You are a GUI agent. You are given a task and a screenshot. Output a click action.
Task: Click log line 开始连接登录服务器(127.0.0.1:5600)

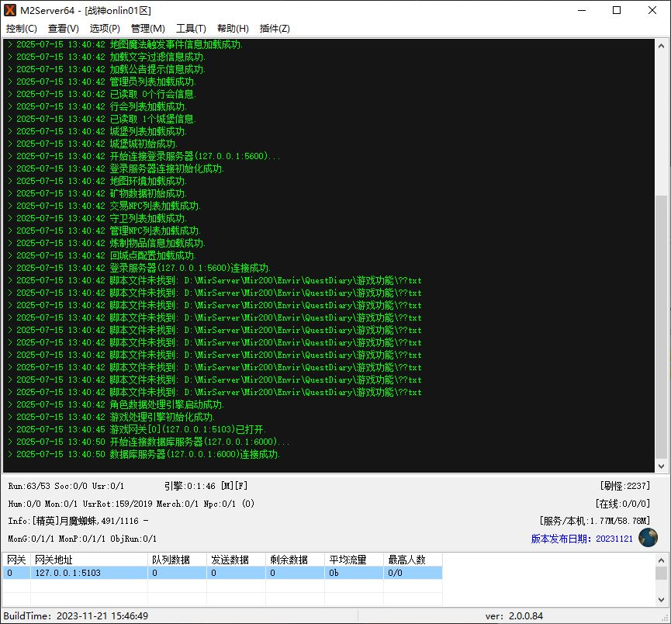coord(144,156)
